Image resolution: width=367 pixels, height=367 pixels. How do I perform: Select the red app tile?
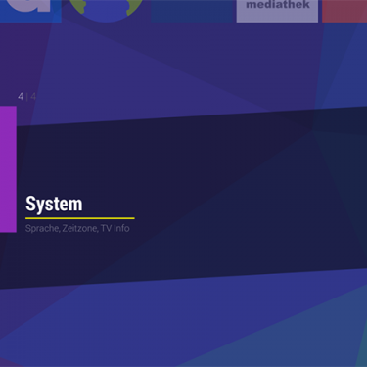point(344,11)
